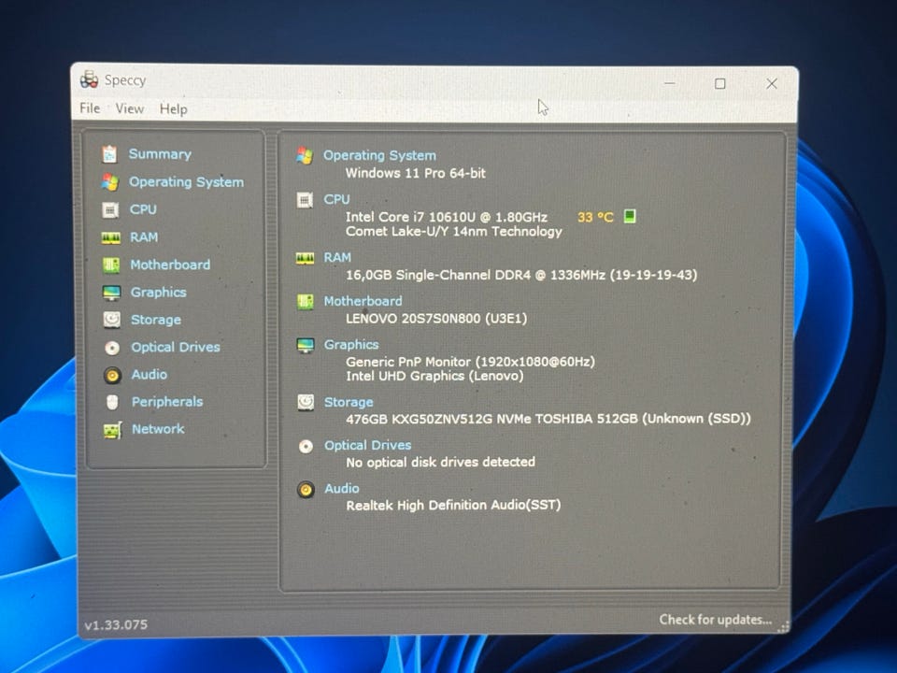Click the Optical Drives disc icon in sidebar
The image size is (897, 673).
pos(112,348)
